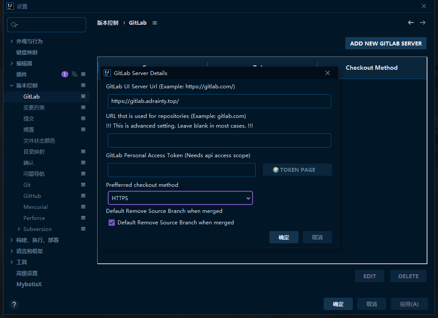Image resolution: width=438 pixels, height=318 pixels.
Task: Click the GitLab Personal Access Token field
Action: point(181,170)
